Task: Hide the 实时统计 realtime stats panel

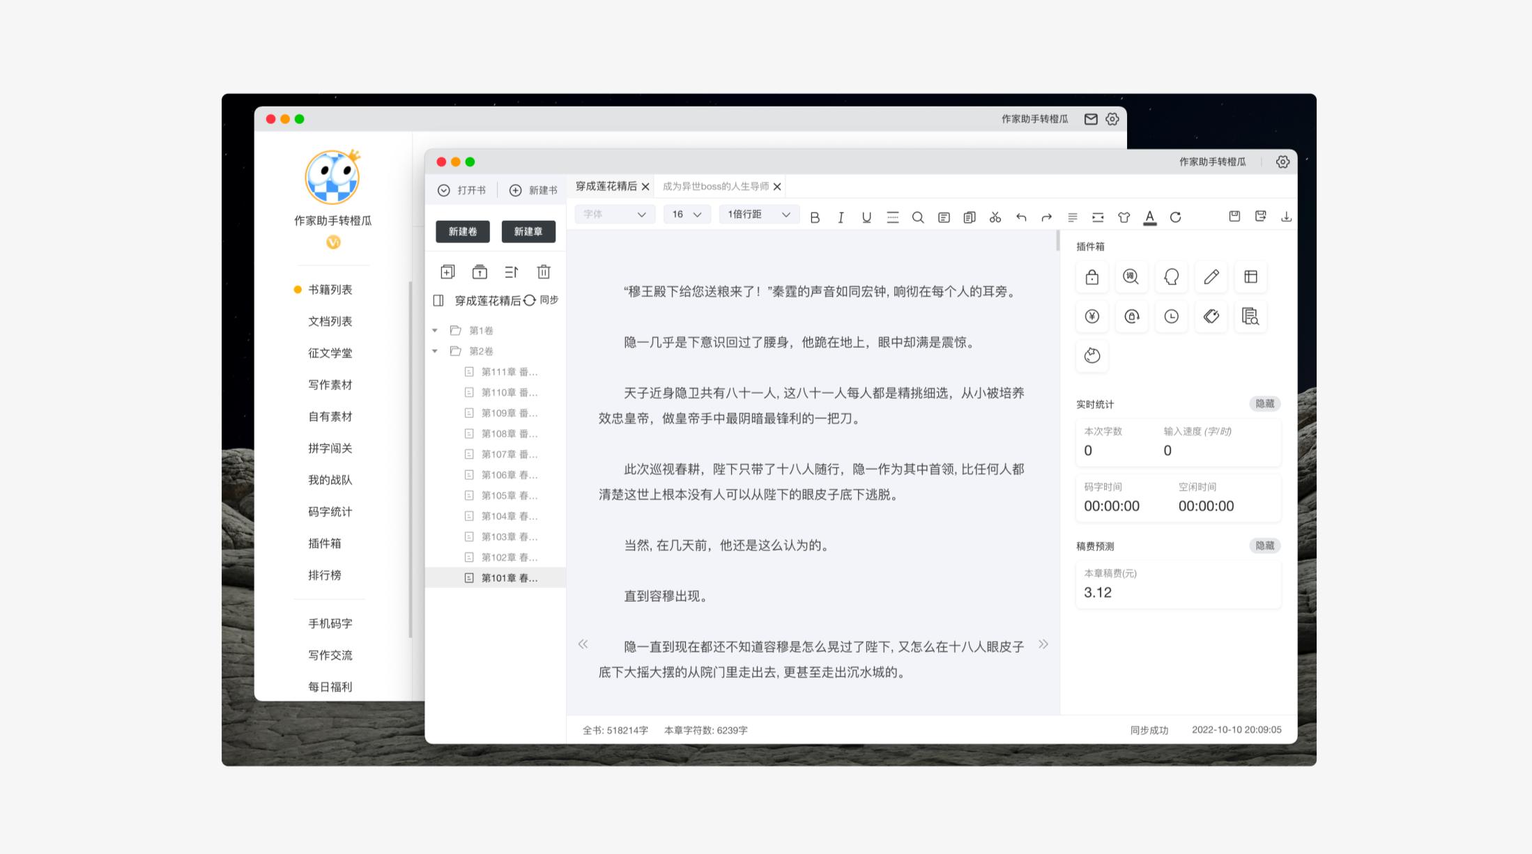Action: pos(1264,404)
